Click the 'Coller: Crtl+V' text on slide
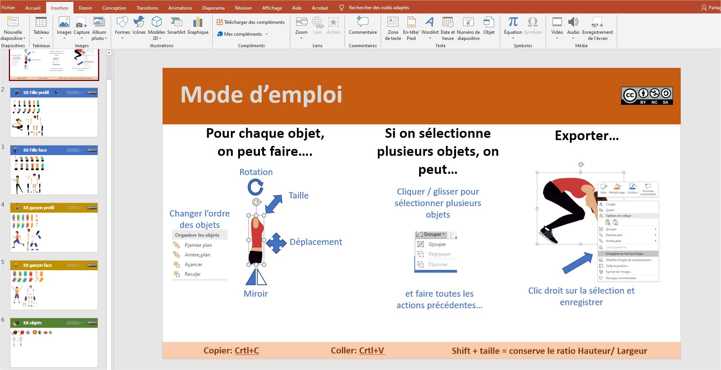Screen dimensions: 721x370 coord(358,350)
